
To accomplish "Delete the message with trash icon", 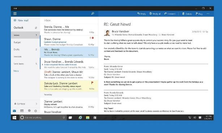I will click(187, 14).
